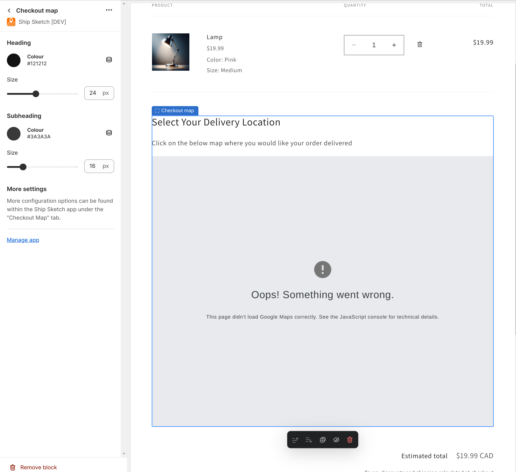The image size is (516, 472).
Task: Open the Heading colour swatch #121212
Action: click(14, 60)
